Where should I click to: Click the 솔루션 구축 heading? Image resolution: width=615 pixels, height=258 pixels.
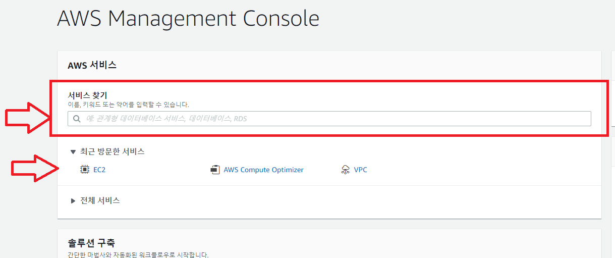(x=92, y=243)
